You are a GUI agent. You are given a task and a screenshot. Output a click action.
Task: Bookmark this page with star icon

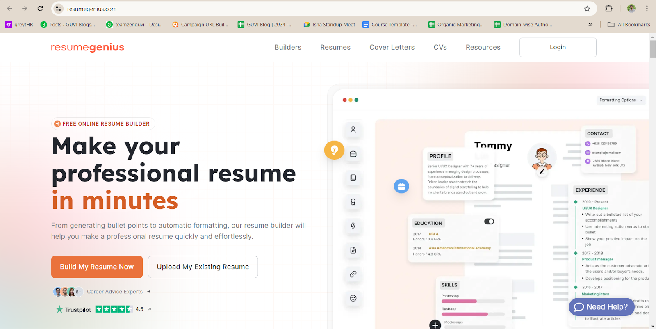(x=587, y=9)
